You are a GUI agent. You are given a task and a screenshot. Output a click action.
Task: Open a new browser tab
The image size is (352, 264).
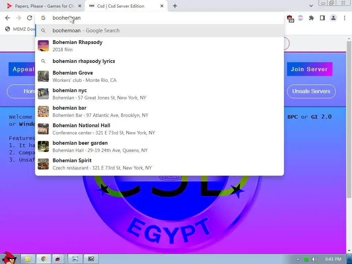click(175, 6)
